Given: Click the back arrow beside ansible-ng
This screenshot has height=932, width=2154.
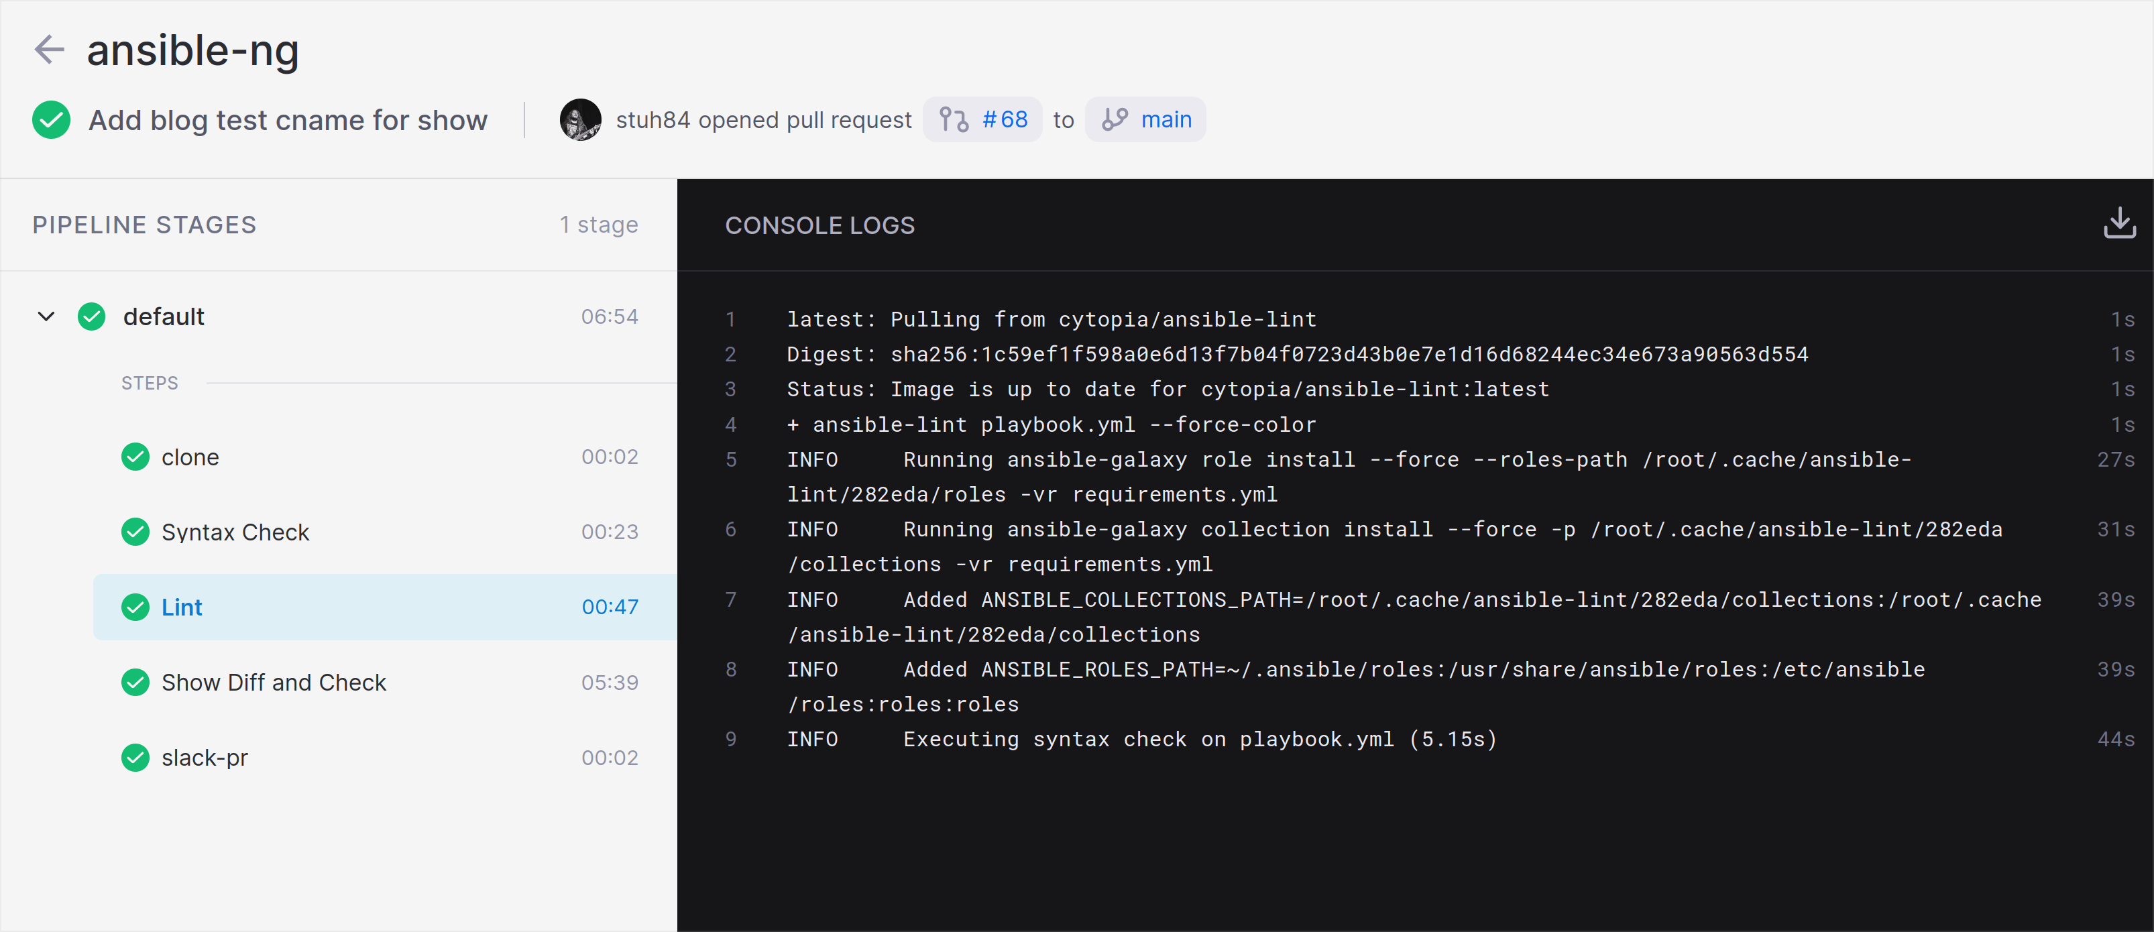Looking at the screenshot, I should 50,50.
